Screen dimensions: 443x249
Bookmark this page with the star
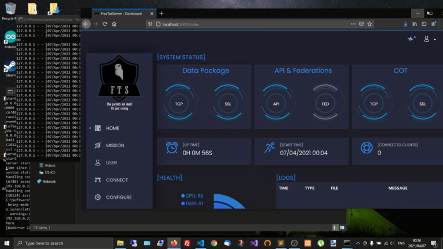click(x=370, y=24)
